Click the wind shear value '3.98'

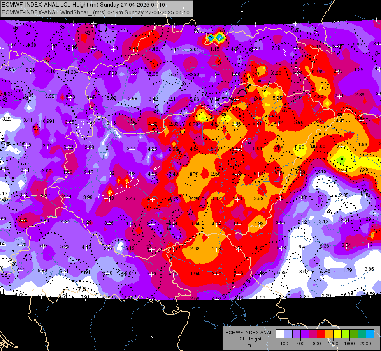[x=88, y=197]
